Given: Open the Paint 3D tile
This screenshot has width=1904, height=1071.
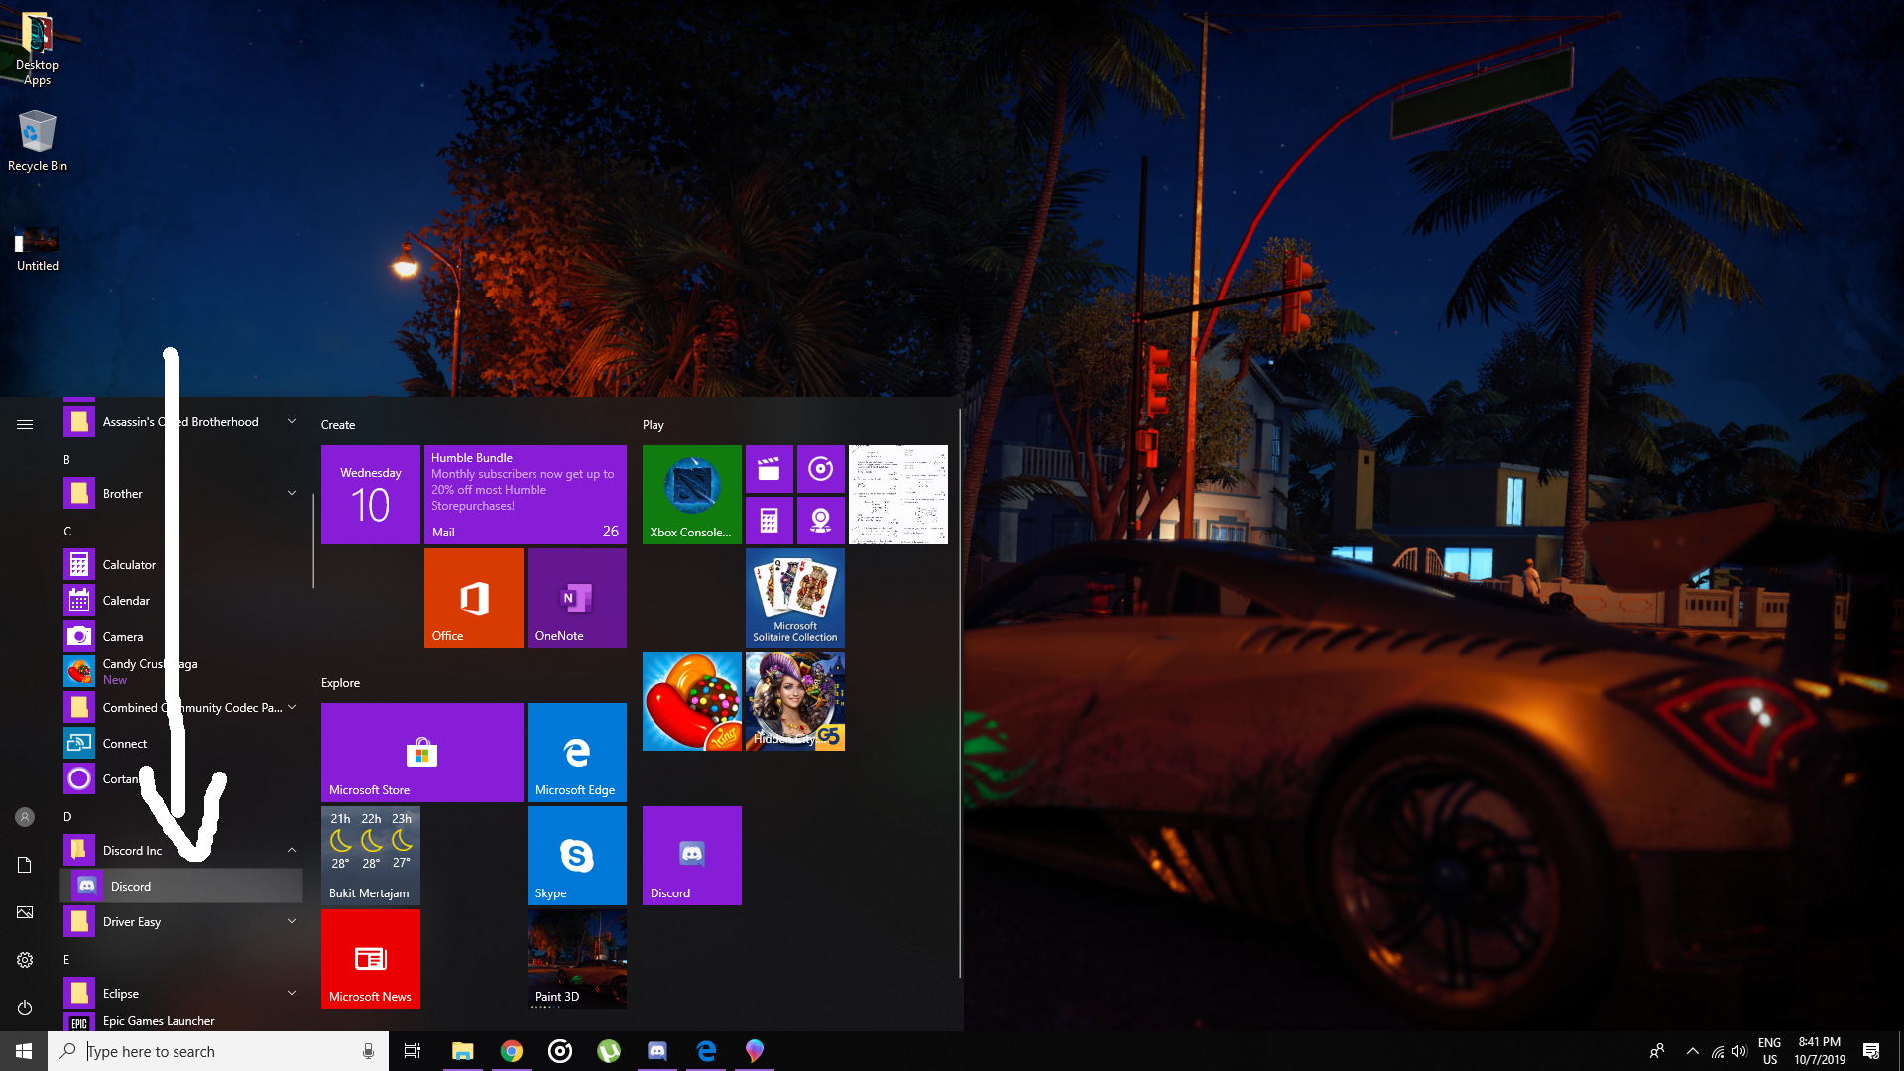Looking at the screenshot, I should pyautogui.click(x=577, y=959).
